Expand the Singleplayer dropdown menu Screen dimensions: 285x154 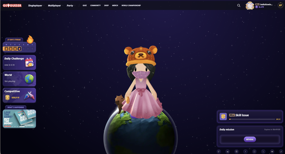point(36,6)
